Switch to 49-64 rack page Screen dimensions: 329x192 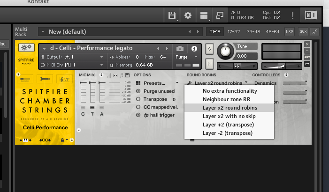(x=273, y=32)
